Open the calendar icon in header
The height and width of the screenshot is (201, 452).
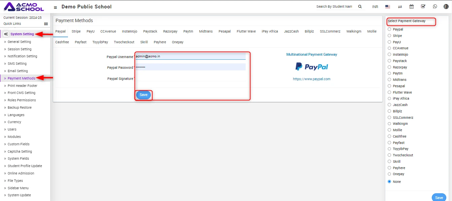coord(411,7)
